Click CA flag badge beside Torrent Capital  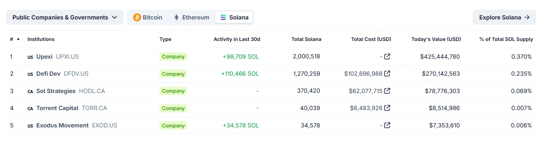coord(30,108)
